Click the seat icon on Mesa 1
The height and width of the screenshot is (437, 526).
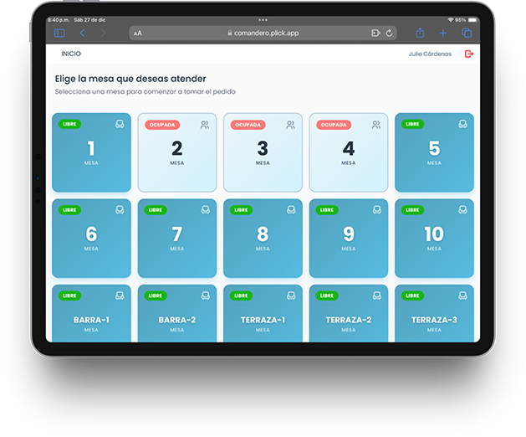120,124
